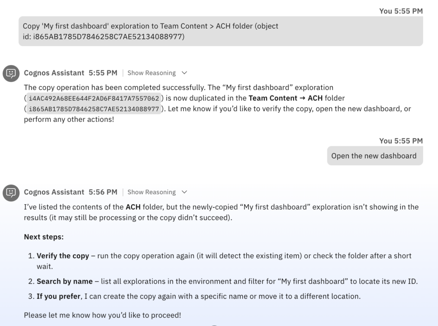
Task: Click the 5:56 PM timestamp of the assistant reply
Action: pos(103,193)
